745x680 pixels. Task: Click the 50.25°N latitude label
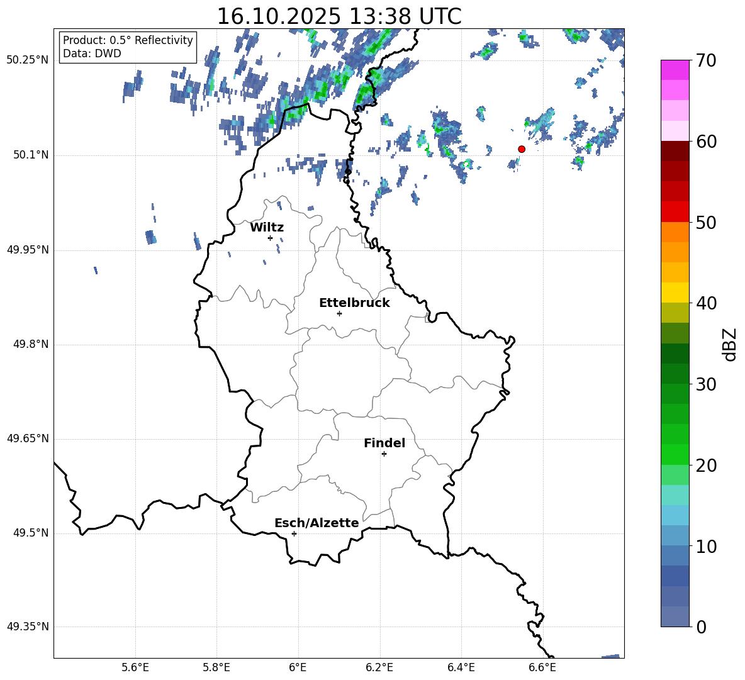tap(28, 60)
